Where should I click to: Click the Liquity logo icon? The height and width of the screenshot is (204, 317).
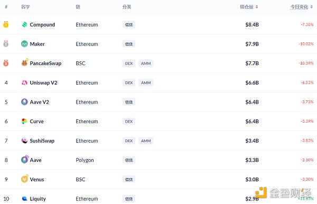(24, 199)
